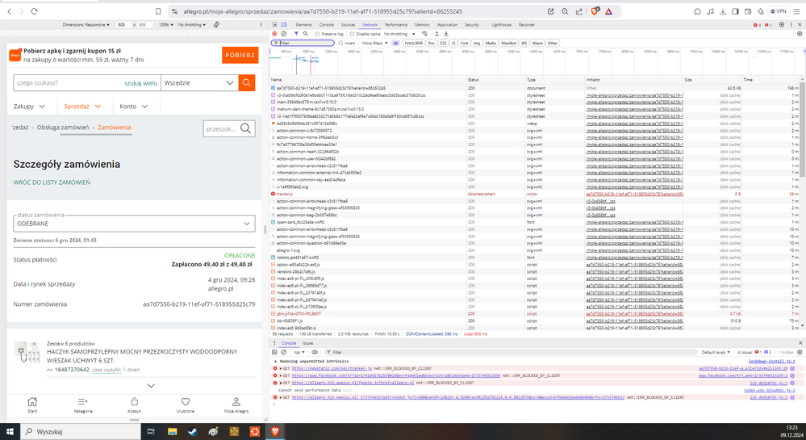Export HAR file download icon
The width and height of the screenshot is (806, 440).
click(446, 34)
